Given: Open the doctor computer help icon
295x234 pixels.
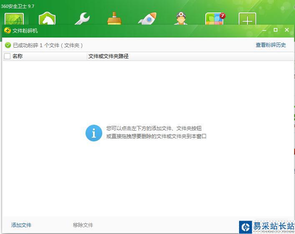Looking at the screenshot, I should [x=181, y=18].
